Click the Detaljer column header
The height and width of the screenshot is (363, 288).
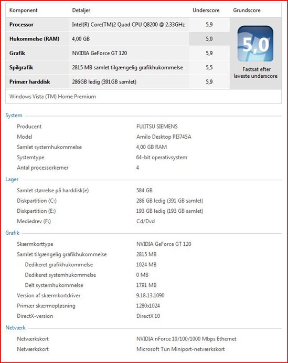81,10
